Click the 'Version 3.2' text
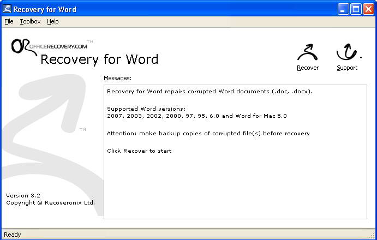This screenshot has height=240, width=377. click(x=23, y=195)
